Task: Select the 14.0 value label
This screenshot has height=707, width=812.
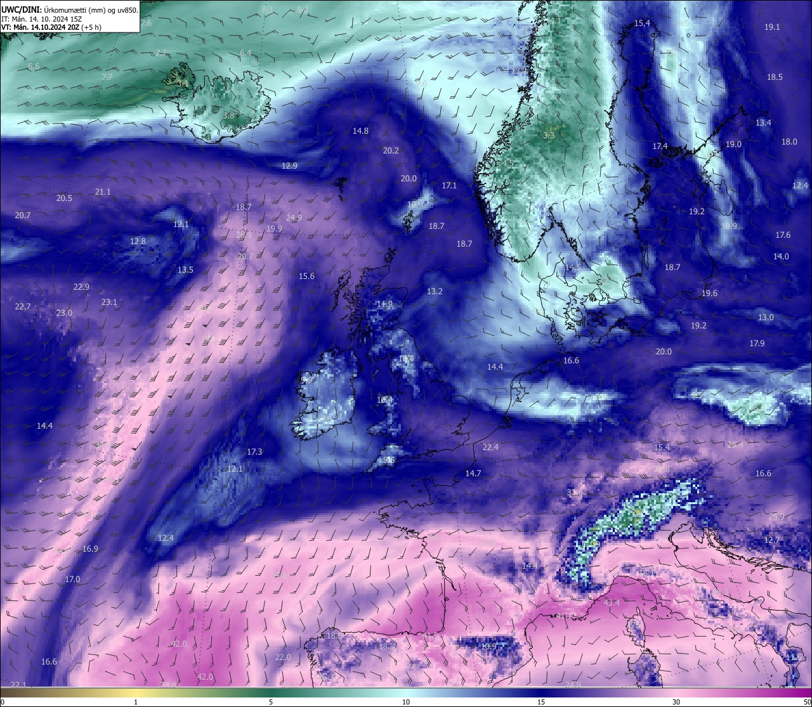Action: pyautogui.click(x=781, y=256)
